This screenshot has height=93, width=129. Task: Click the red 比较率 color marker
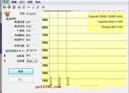(x=5, y=61)
